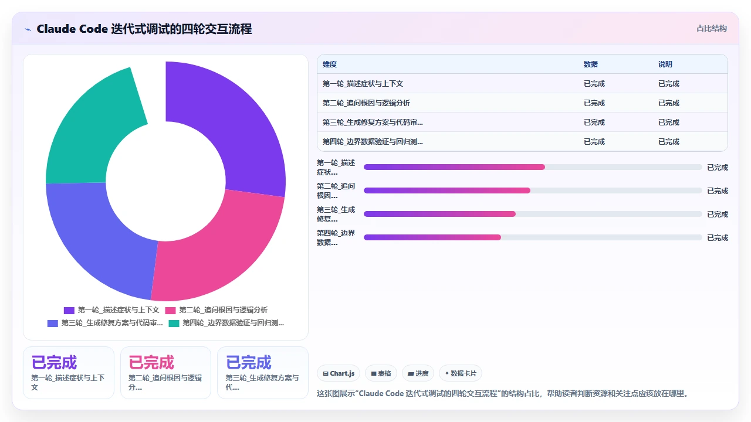
Task: Click 数据 column 已完成 in the 第二轮 table row
Action: (x=594, y=103)
